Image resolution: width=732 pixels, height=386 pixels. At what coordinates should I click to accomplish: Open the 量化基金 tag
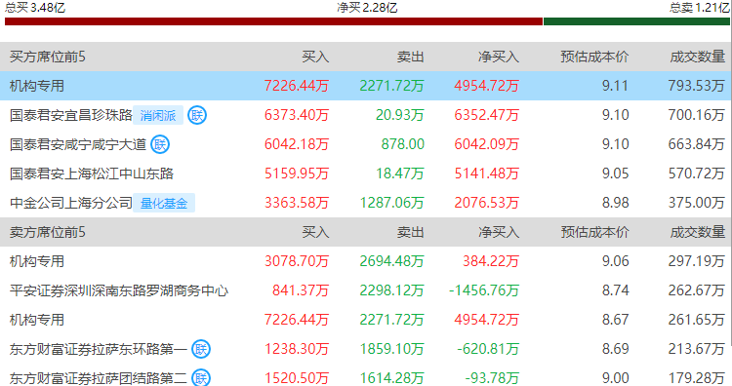tap(164, 204)
